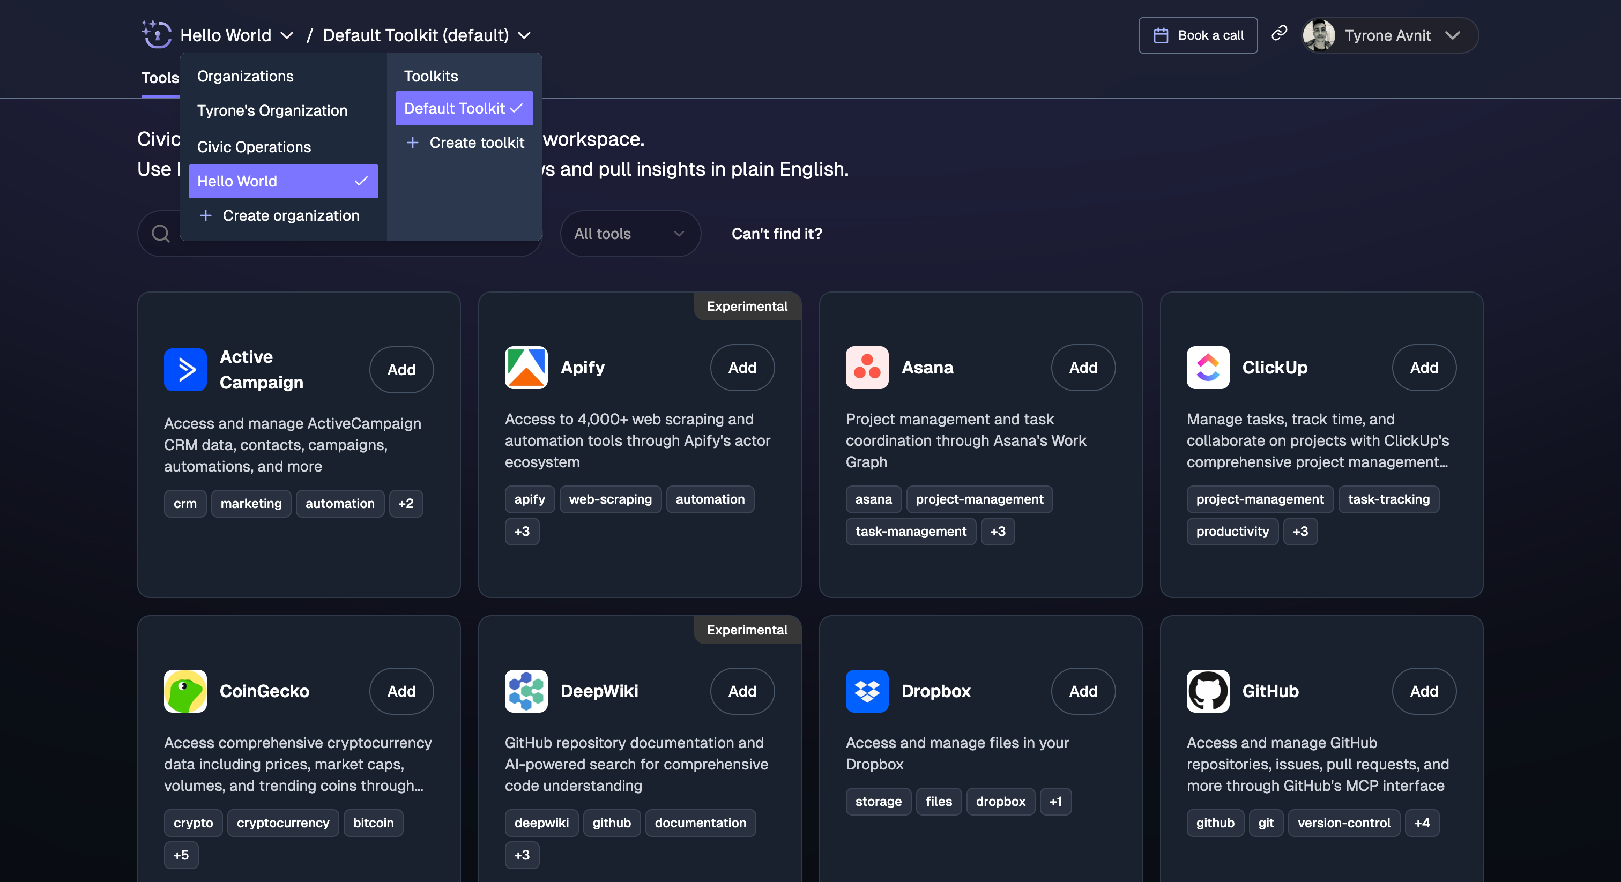Switch to the Tools tab
The width and height of the screenshot is (1621, 882).
pos(159,77)
